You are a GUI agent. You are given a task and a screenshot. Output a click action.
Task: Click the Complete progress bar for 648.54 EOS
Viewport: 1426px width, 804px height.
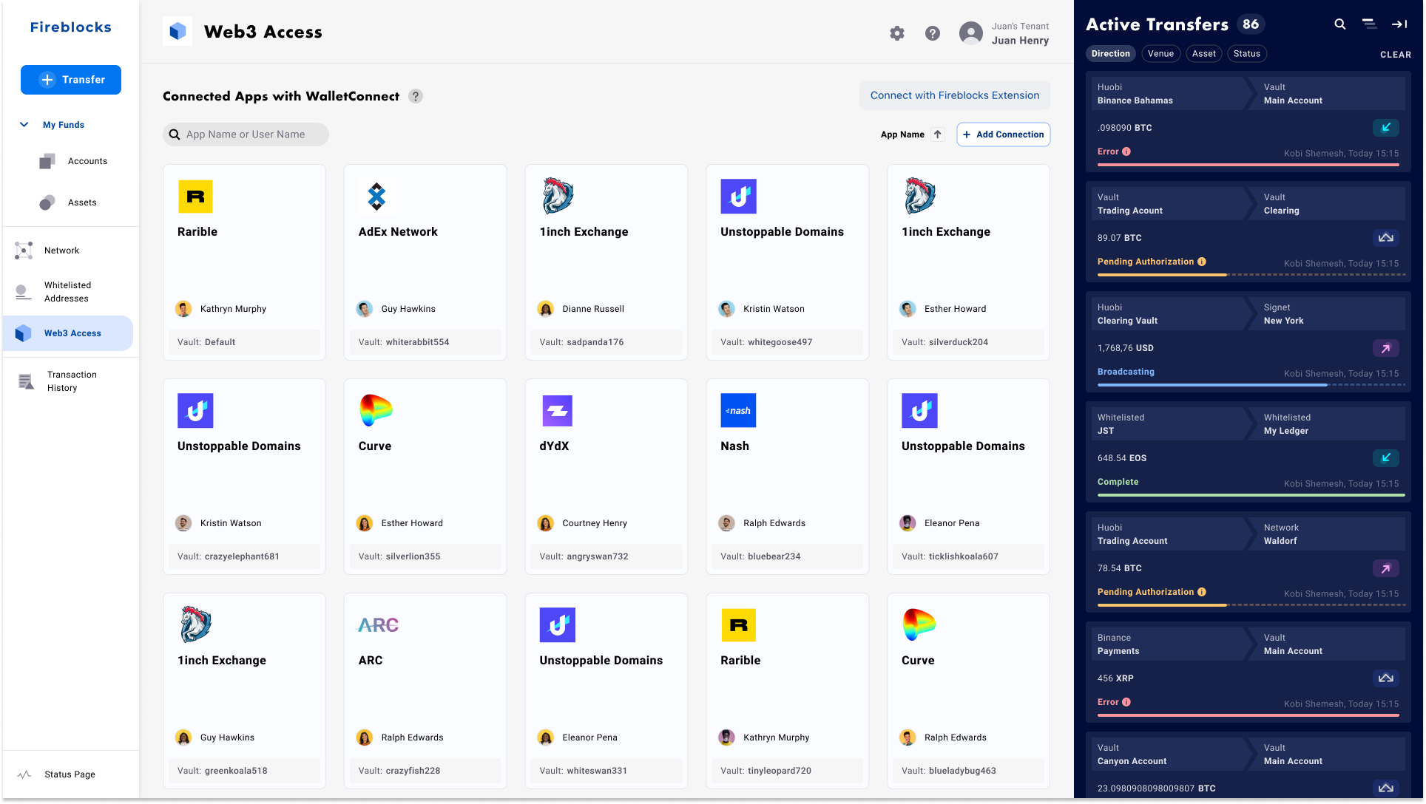click(x=1251, y=495)
